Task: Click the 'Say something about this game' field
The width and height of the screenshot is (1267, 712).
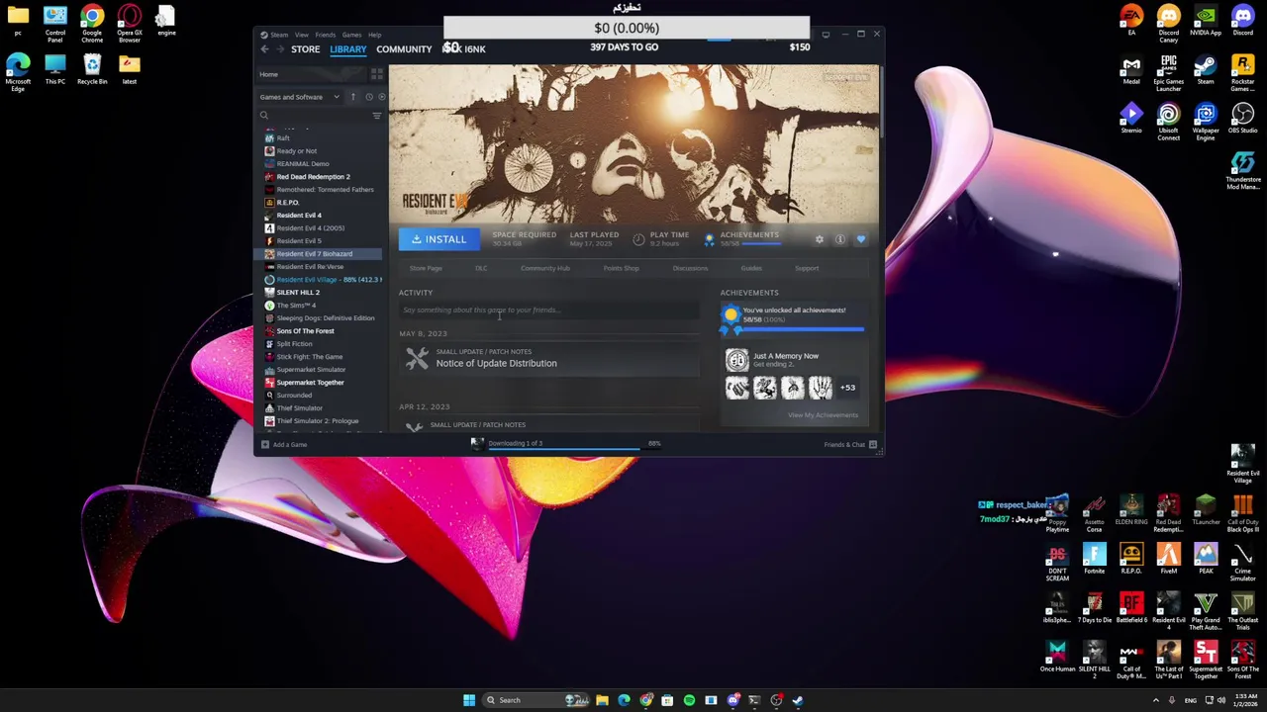Action: click(x=549, y=311)
